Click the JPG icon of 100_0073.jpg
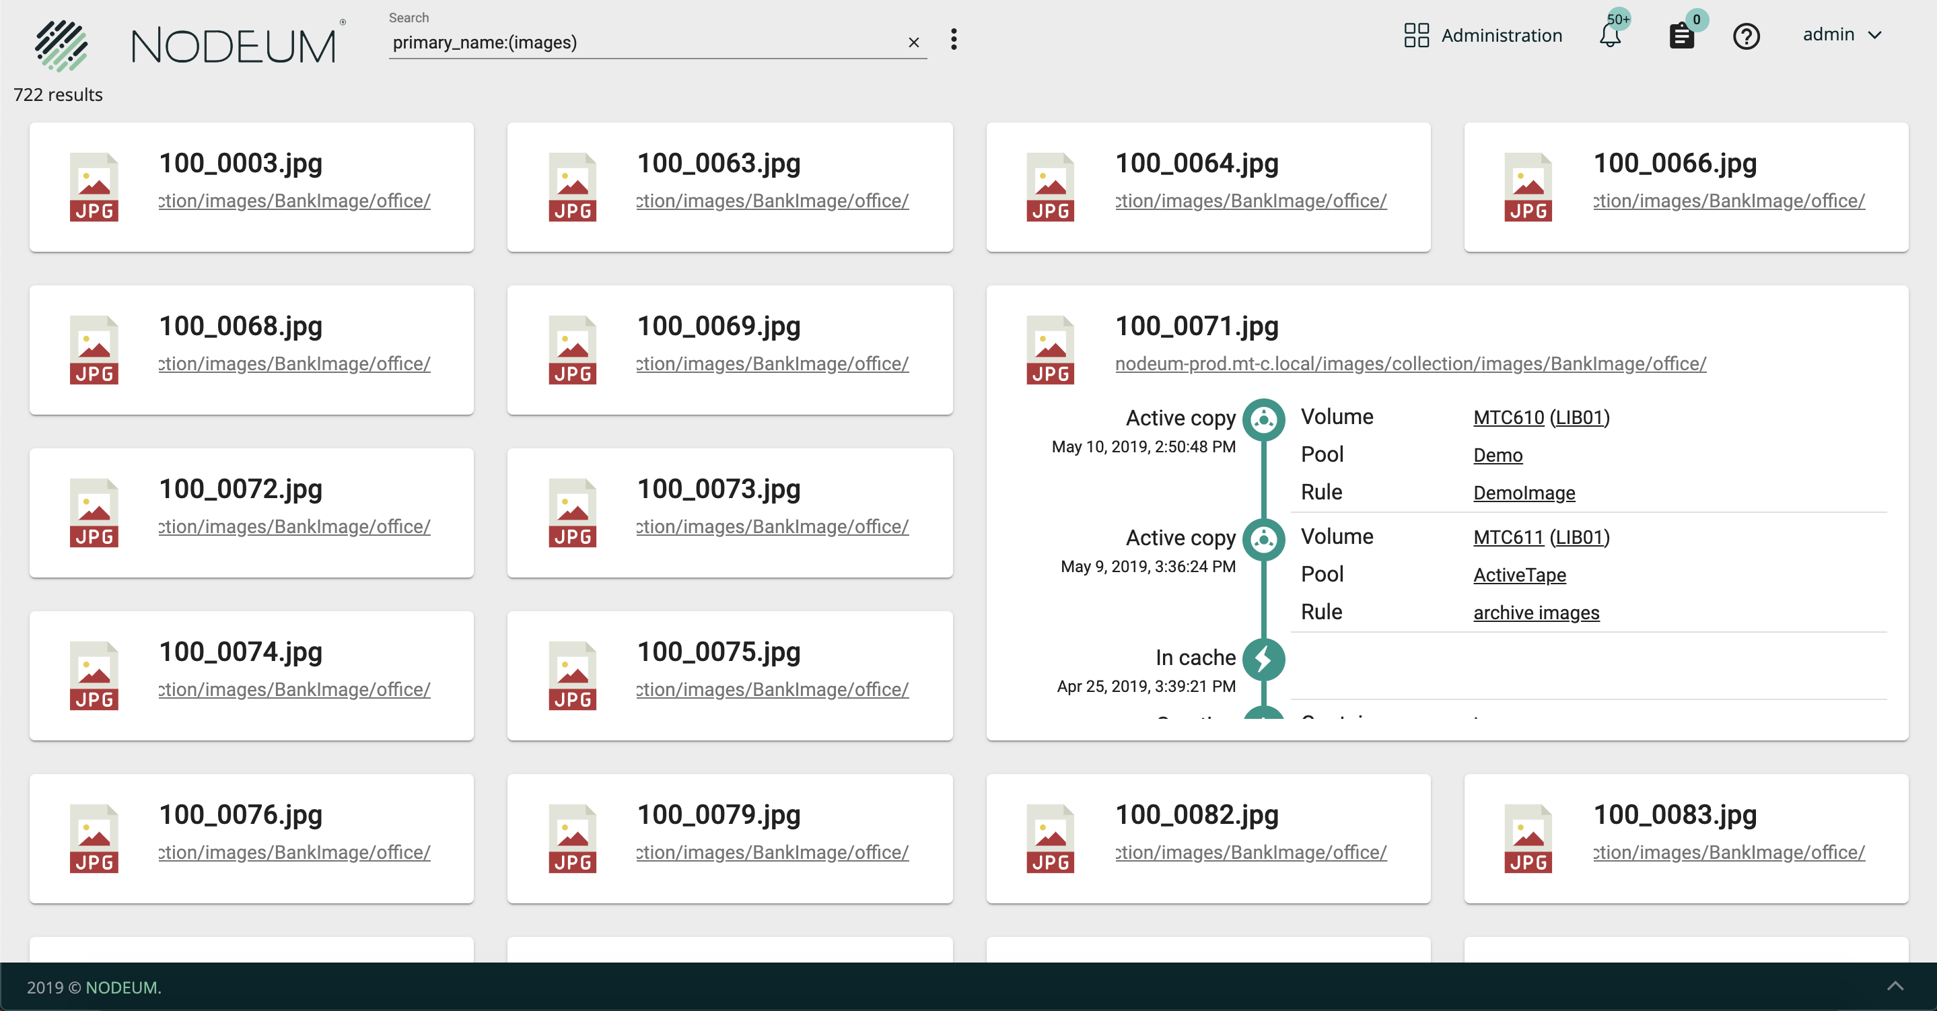 click(x=572, y=513)
